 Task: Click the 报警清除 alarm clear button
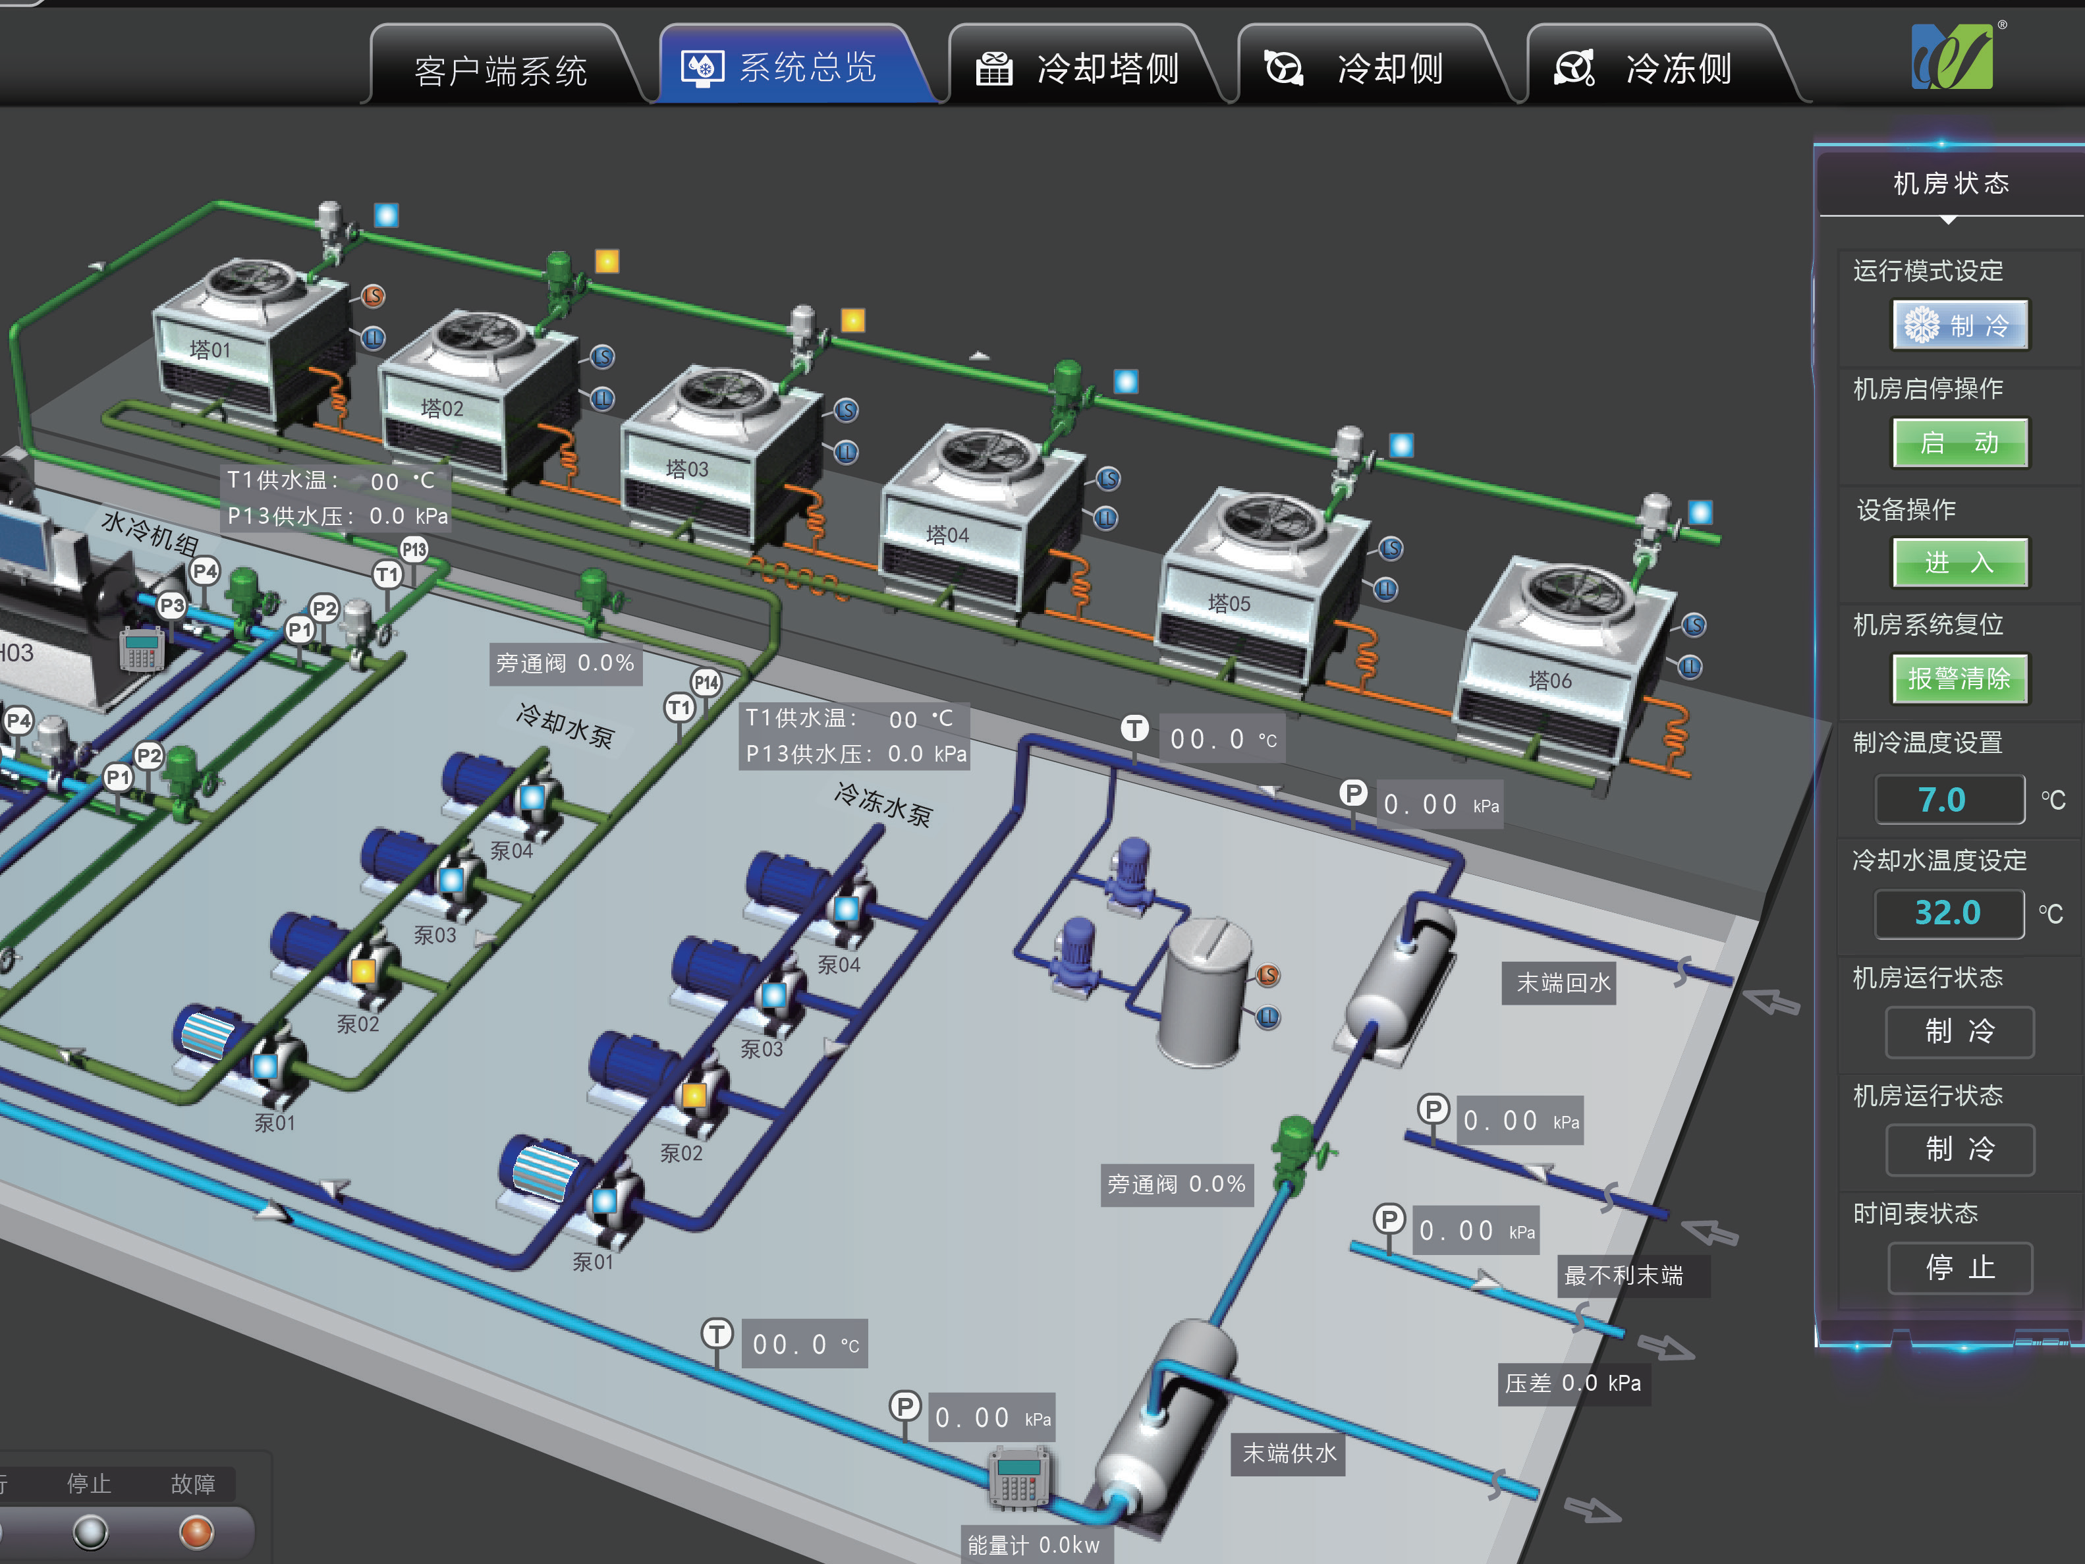click(x=1960, y=679)
